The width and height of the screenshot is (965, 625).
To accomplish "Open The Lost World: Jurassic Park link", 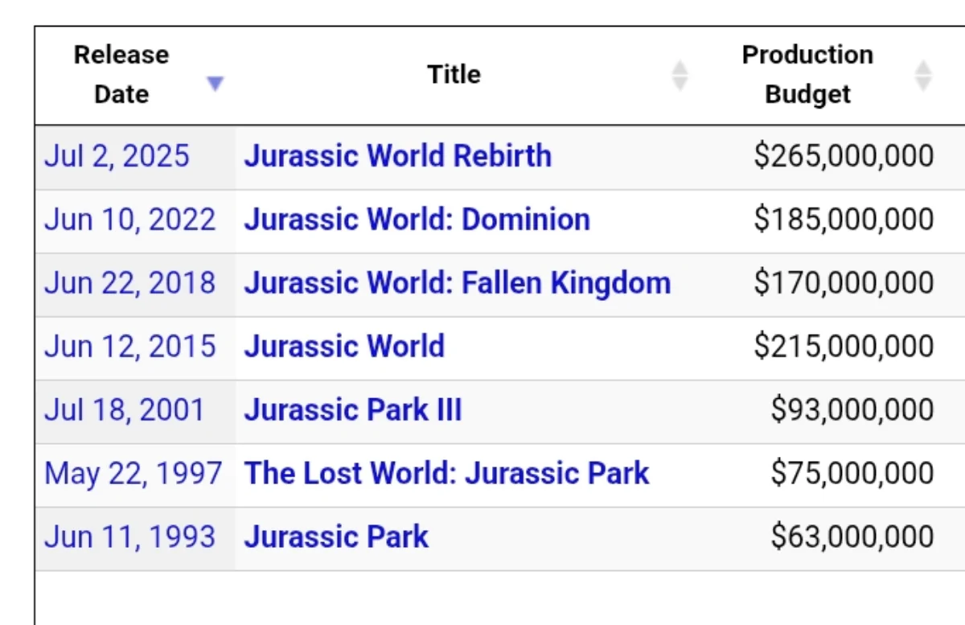I will pyautogui.click(x=446, y=473).
